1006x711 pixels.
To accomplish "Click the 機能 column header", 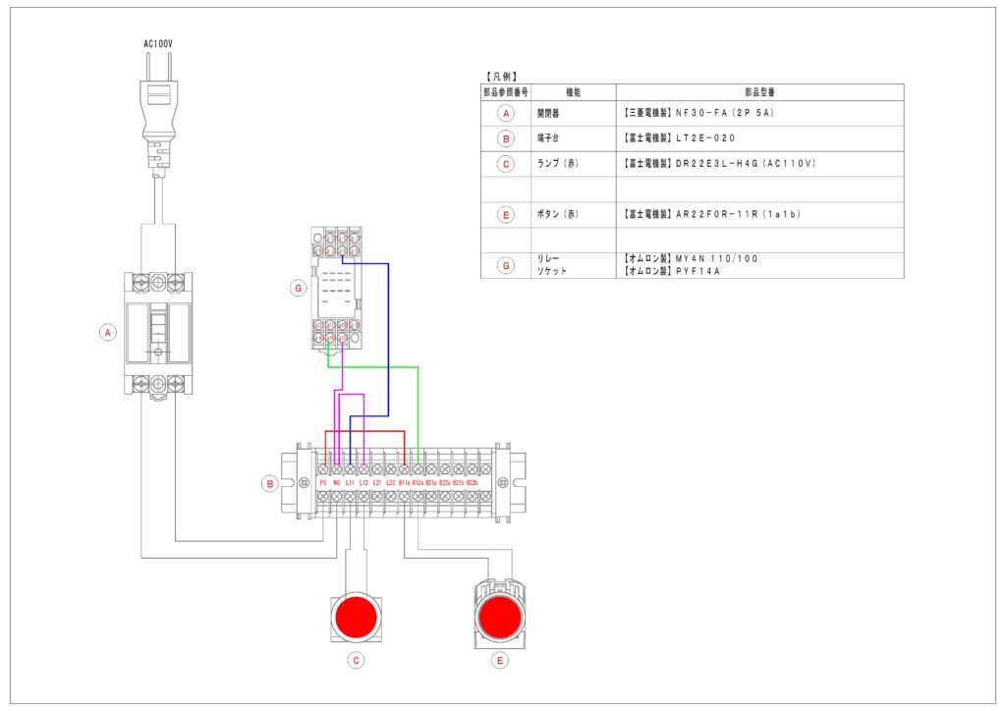I will 573,92.
